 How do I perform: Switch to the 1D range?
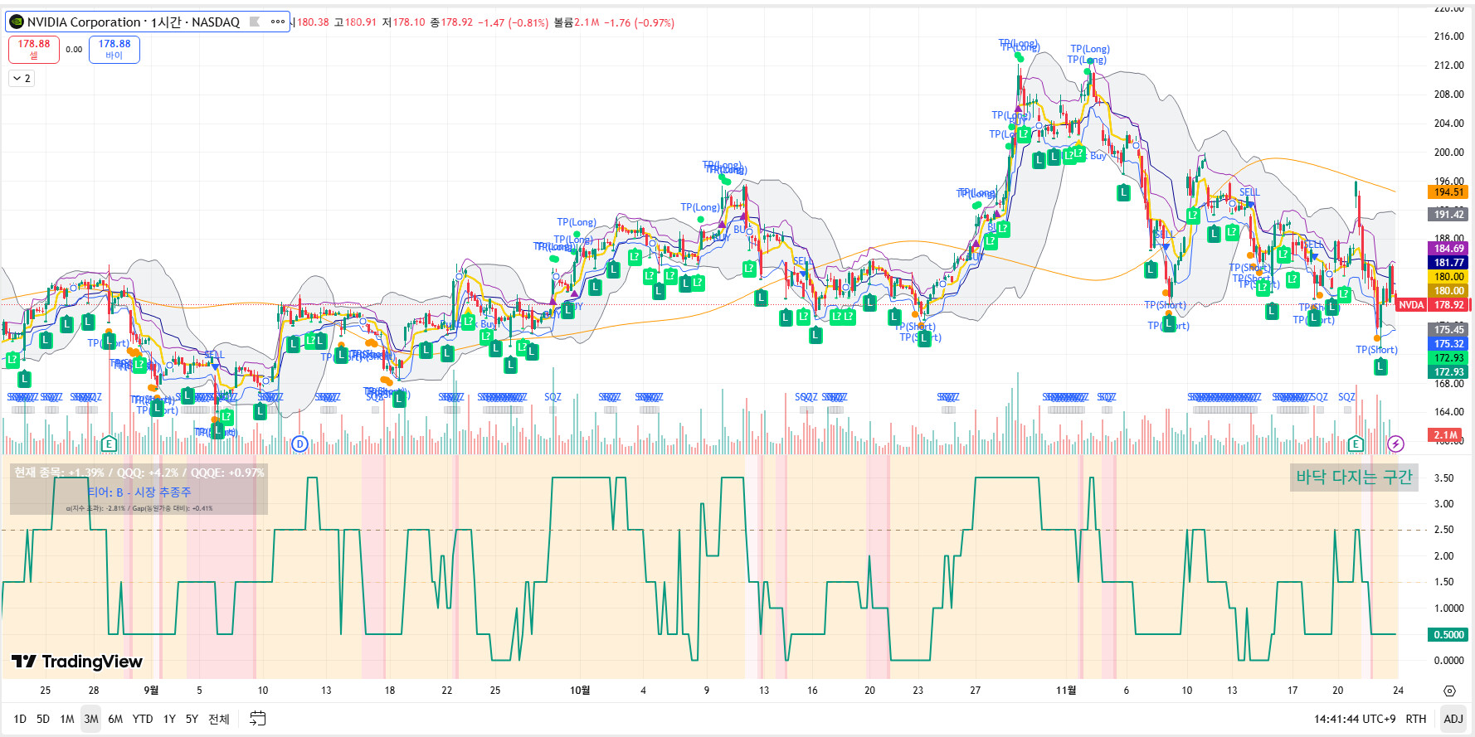[20, 719]
